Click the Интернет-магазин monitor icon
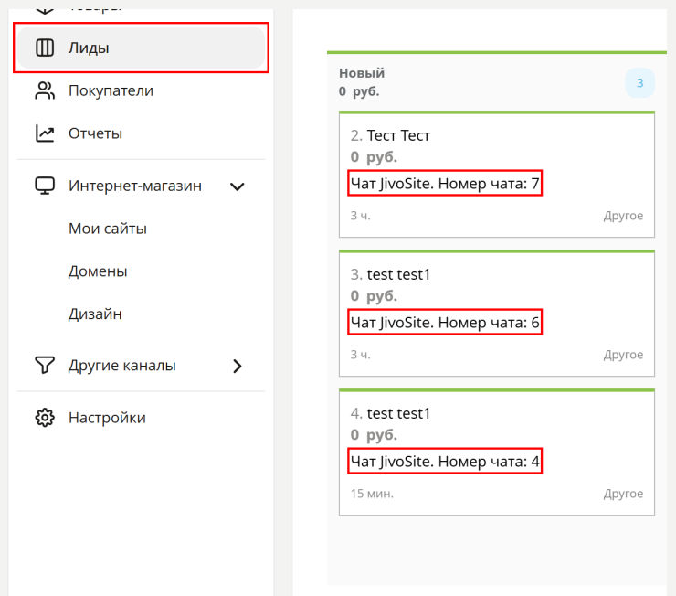The height and width of the screenshot is (596, 676). coord(45,186)
